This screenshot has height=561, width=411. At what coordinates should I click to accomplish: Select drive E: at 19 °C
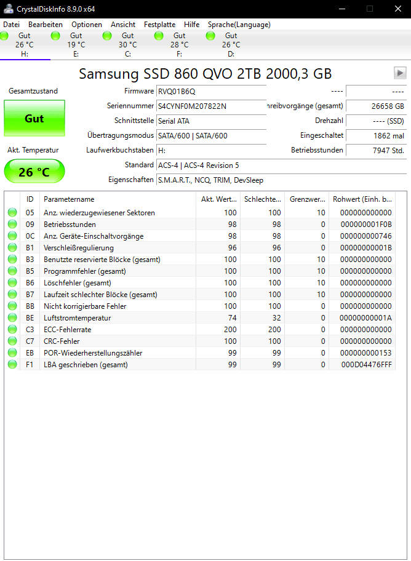tap(76, 45)
